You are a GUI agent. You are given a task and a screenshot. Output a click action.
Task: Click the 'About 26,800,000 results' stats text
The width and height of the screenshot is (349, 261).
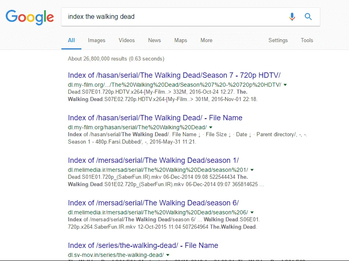coord(116,59)
